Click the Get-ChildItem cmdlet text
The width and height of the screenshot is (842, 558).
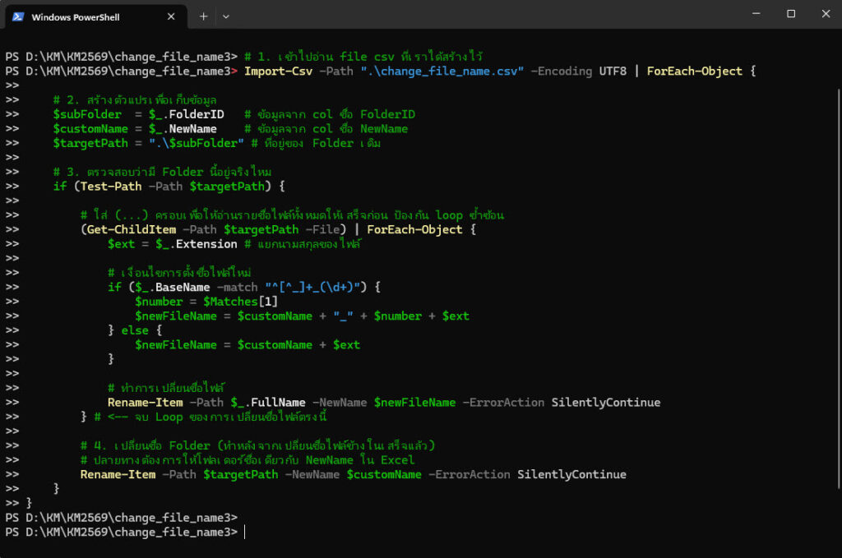click(131, 229)
